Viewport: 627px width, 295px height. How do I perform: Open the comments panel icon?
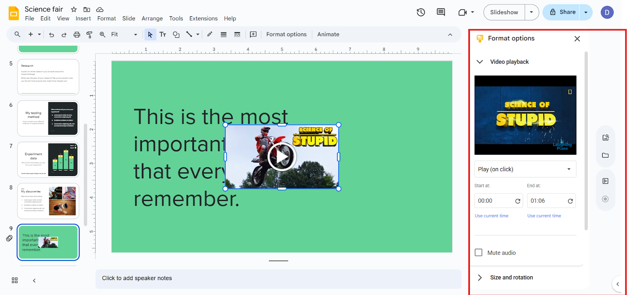click(x=441, y=12)
